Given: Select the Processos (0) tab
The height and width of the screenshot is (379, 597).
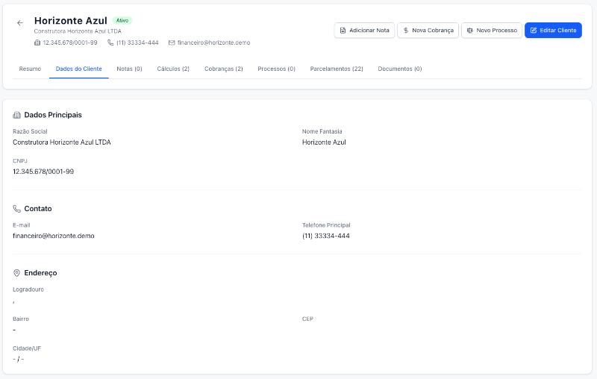Looking at the screenshot, I should (276, 69).
